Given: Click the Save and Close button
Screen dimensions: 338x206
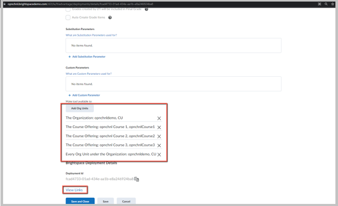Looking at the screenshot, I should pos(80,201).
